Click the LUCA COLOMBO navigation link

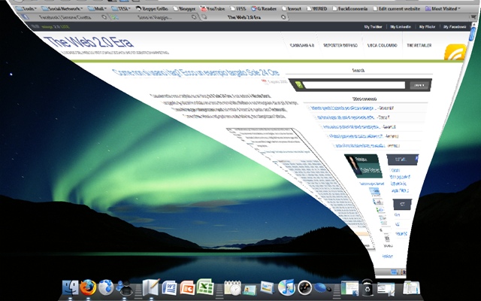point(383,45)
